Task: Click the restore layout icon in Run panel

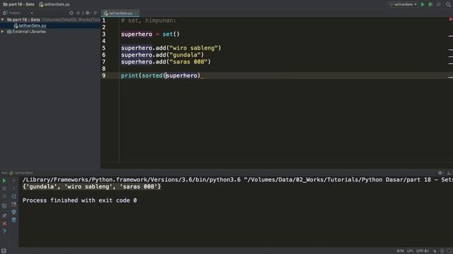Action: (4, 206)
